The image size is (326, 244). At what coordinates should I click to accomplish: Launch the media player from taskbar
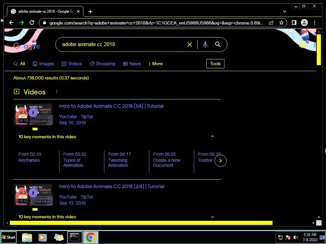(42, 237)
